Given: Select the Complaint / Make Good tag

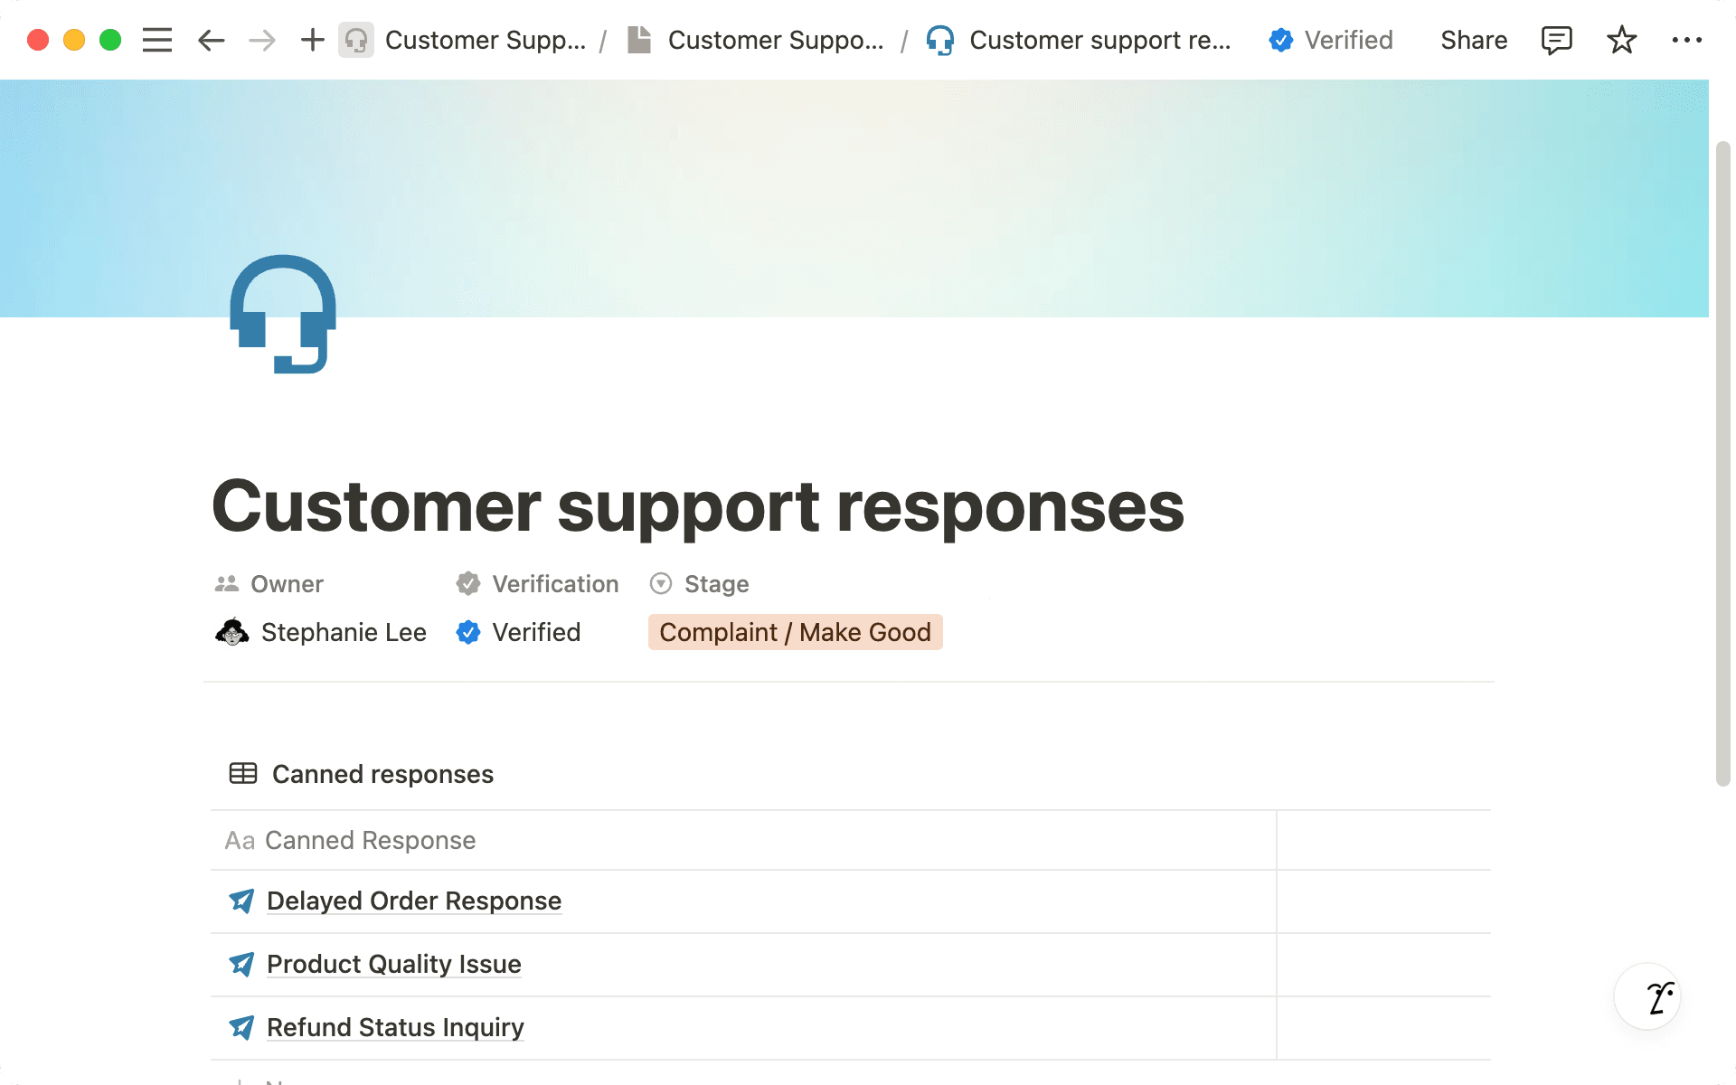Looking at the screenshot, I should point(795,632).
